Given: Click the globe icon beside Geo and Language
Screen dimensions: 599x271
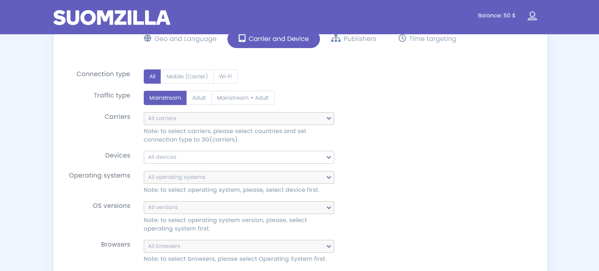Looking at the screenshot, I should point(147,38).
